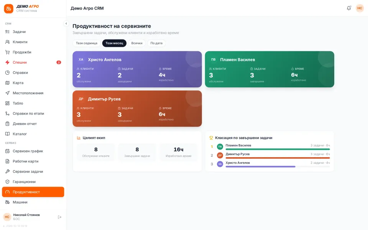This screenshot has height=230, width=368.
Task: Select the Тази седмица filter
Action: (x=87, y=43)
